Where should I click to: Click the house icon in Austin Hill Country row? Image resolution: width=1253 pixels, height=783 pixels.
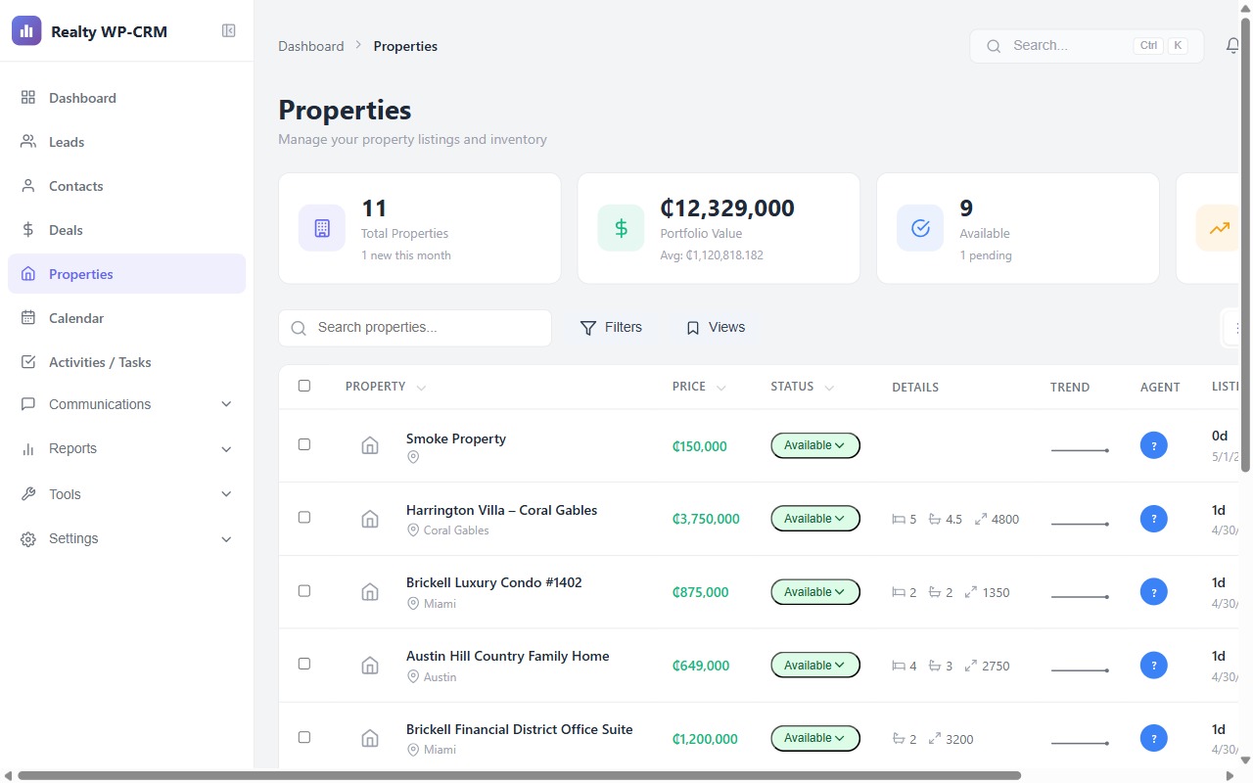(x=370, y=666)
